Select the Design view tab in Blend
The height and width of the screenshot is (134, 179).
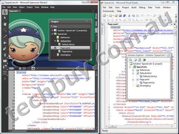click(96, 16)
